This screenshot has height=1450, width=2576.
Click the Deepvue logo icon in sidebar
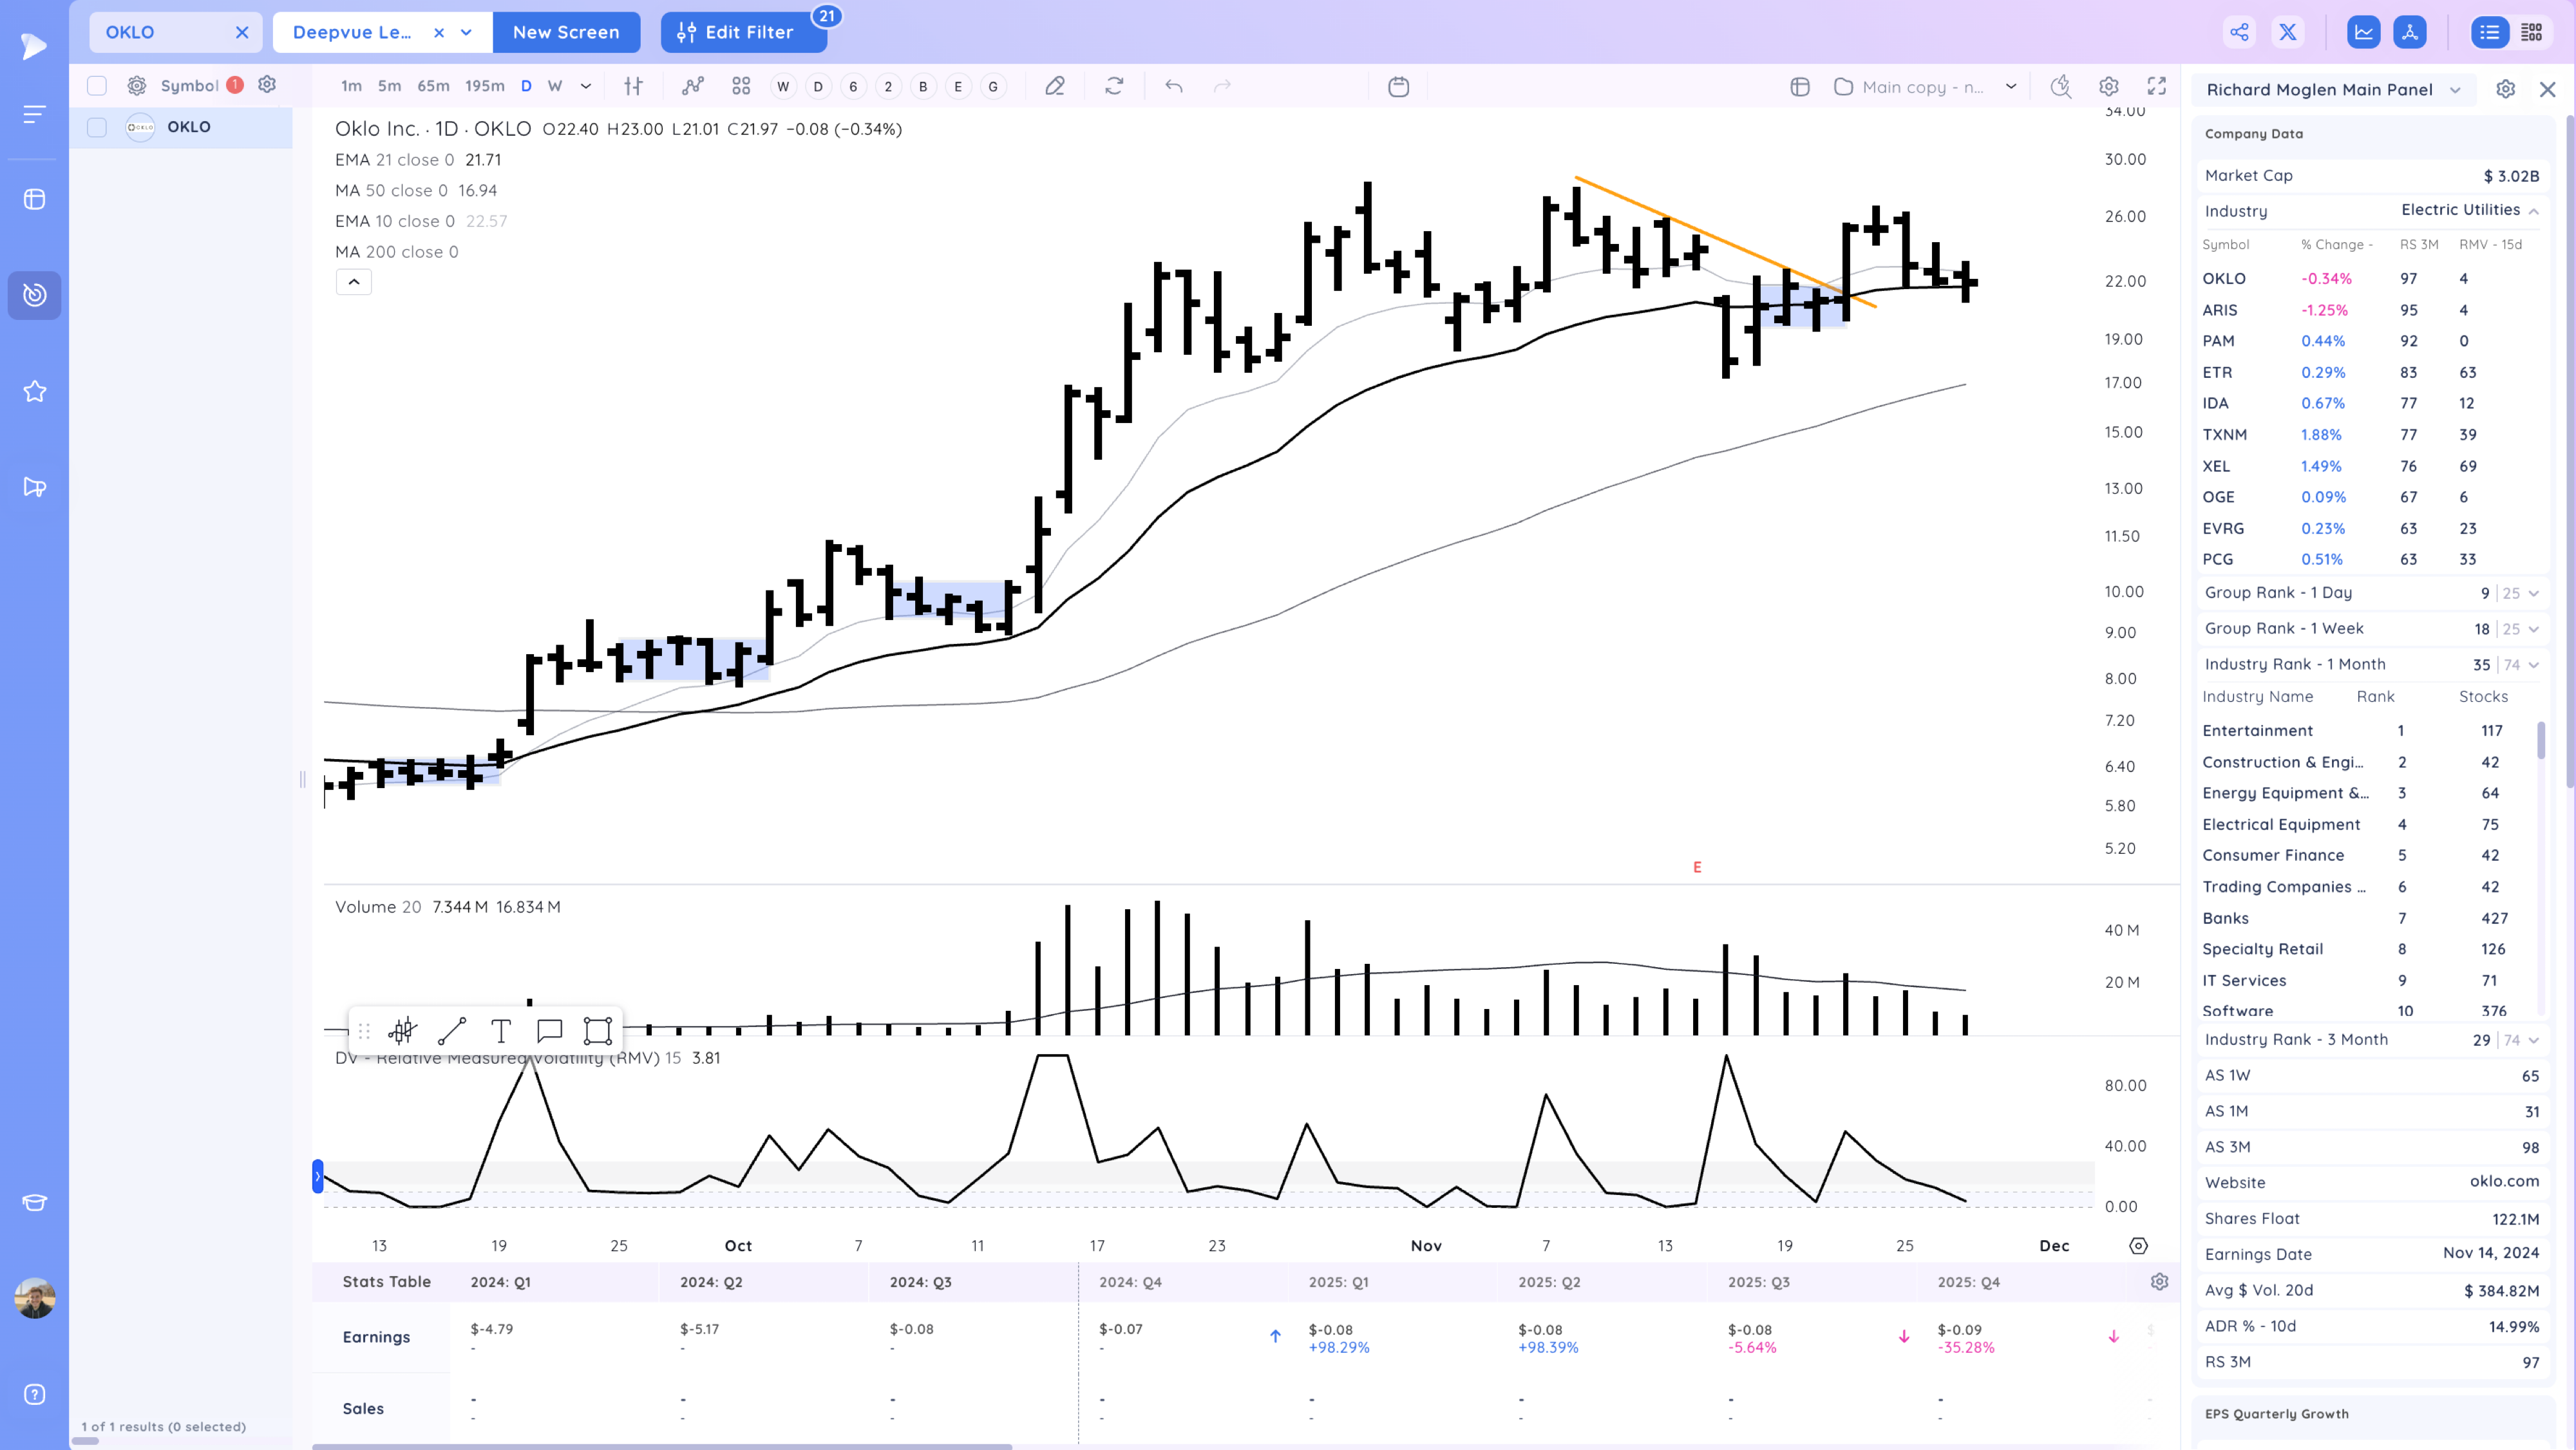click(x=34, y=46)
